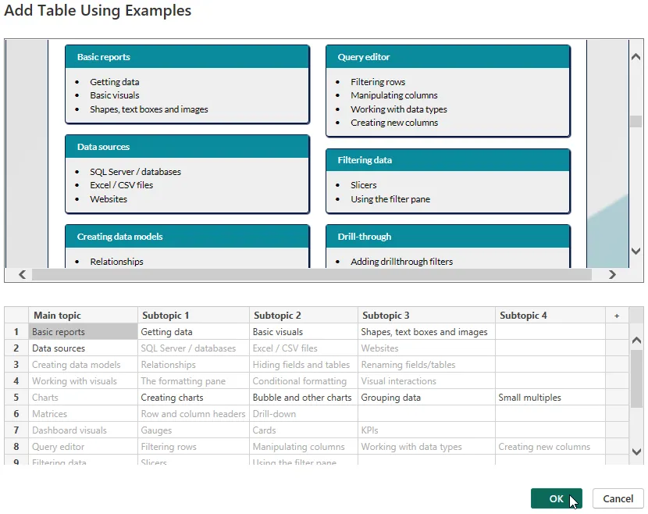Edit the Basic reports cell in row 1

coord(82,332)
